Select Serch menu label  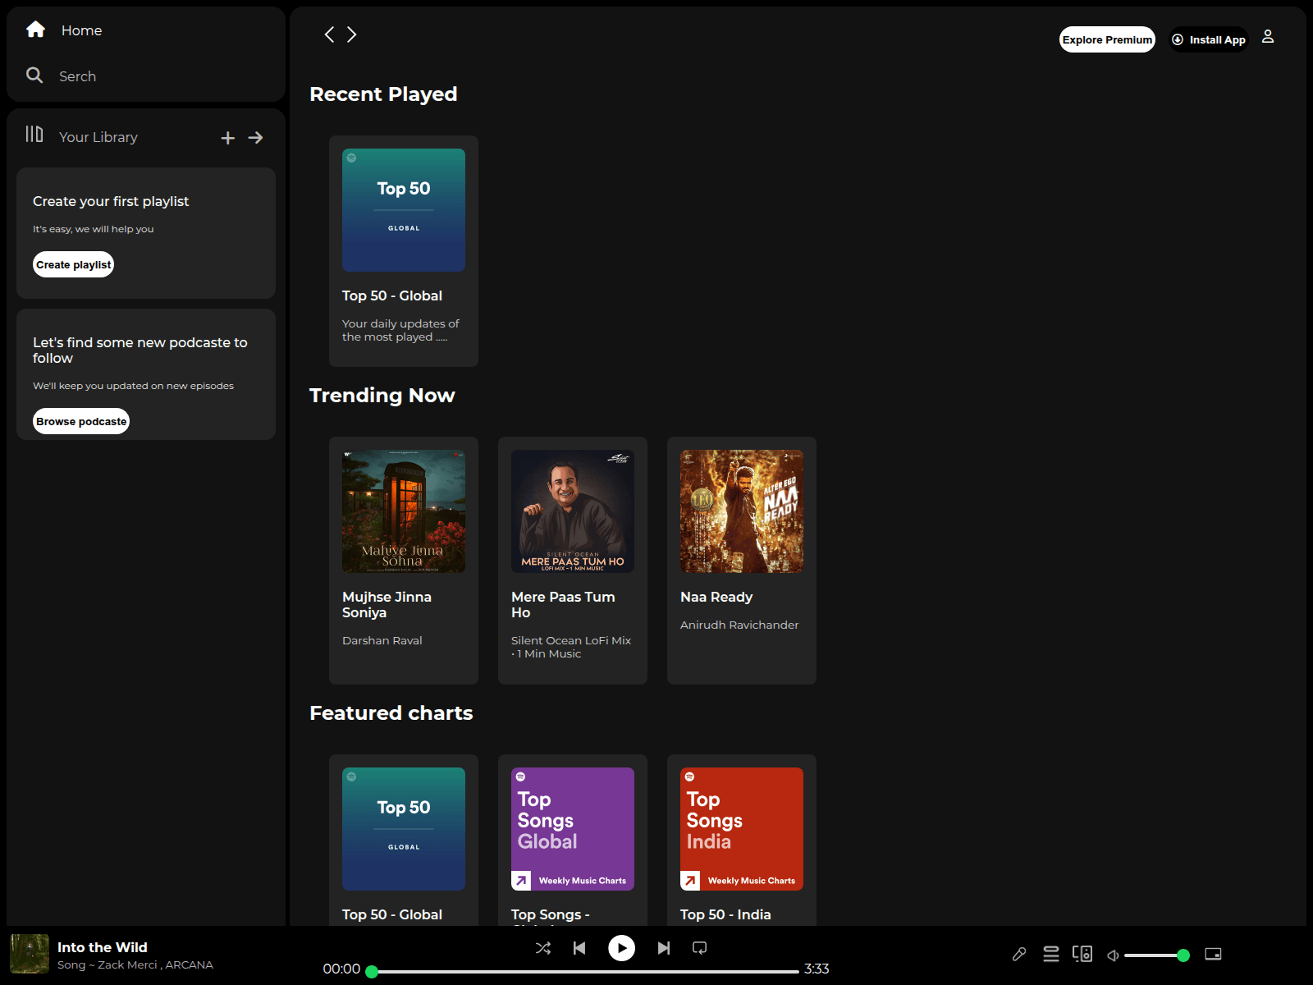point(78,76)
